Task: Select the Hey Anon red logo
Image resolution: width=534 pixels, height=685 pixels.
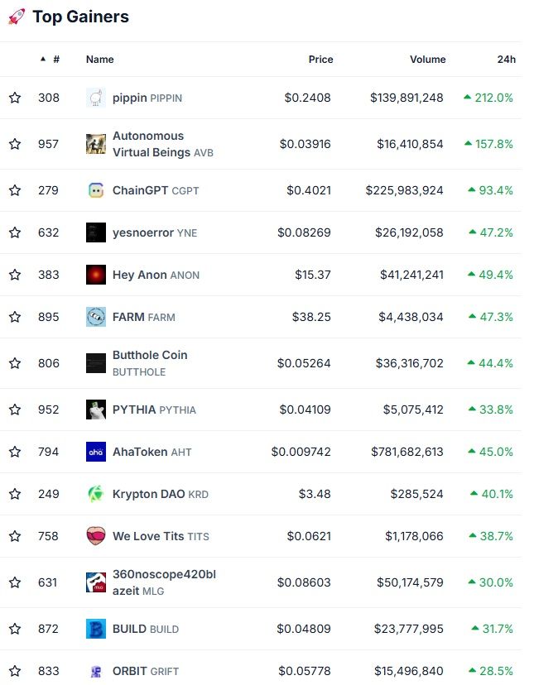Action: click(96, 275)
